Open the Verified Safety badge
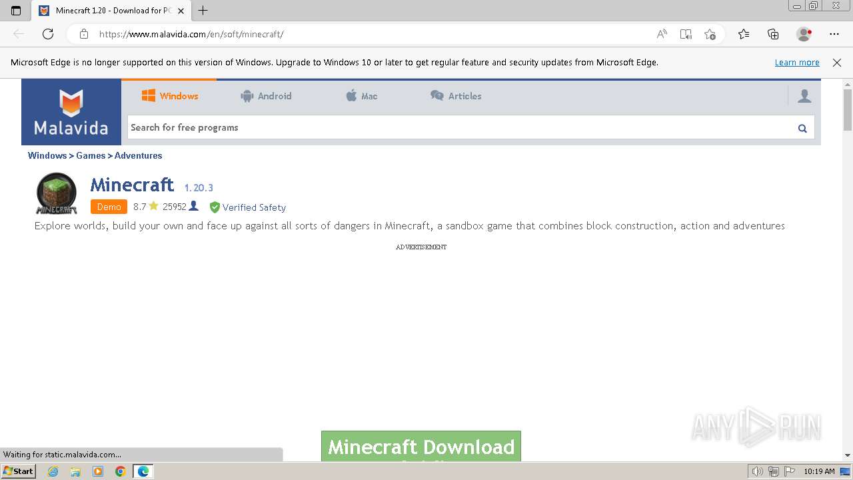Screen dimensions: 853x480 pos(247,207)
